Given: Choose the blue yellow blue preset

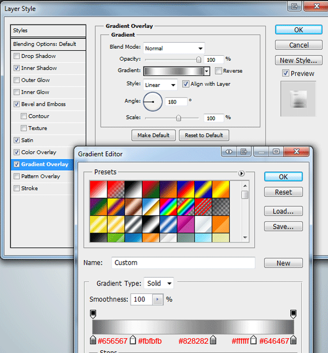Looking at the screenshot, I should tap(203, 189).
